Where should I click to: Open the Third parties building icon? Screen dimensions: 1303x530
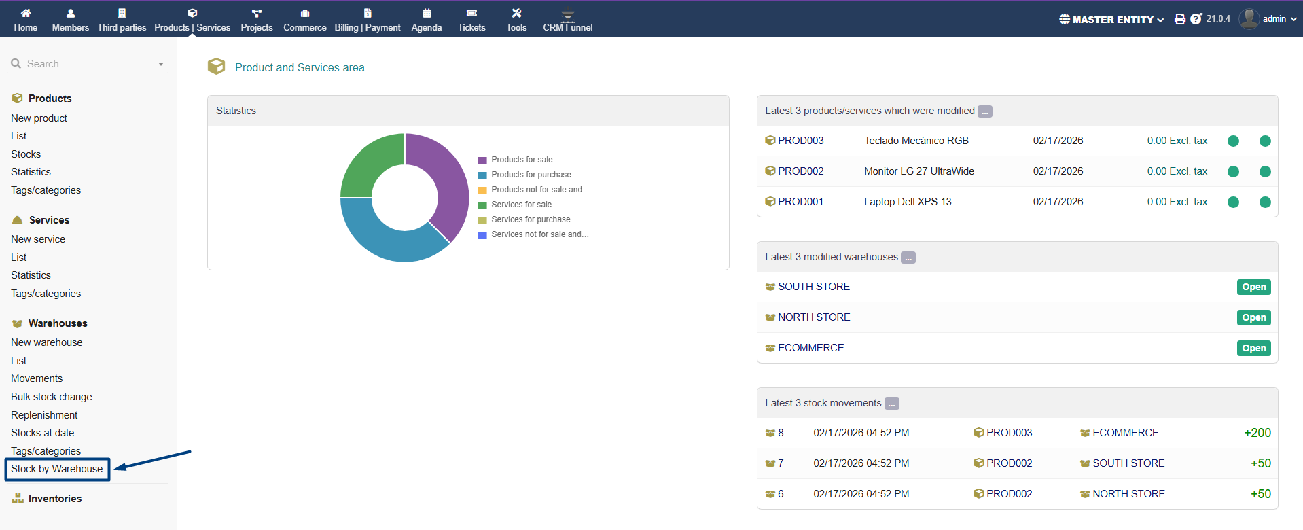coord(122,13)
